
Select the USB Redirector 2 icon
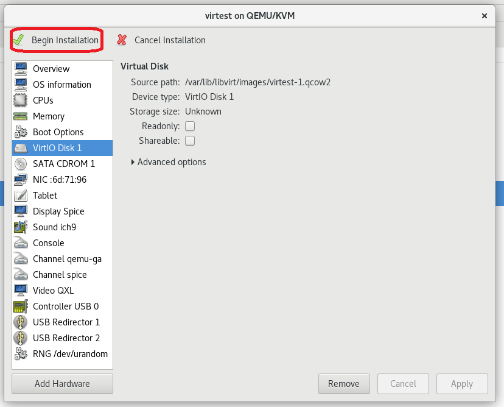point(21,338)
